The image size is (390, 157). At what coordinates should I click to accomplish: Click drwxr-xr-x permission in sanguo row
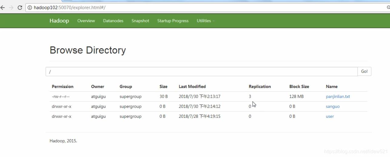click(x=62, y=107)
